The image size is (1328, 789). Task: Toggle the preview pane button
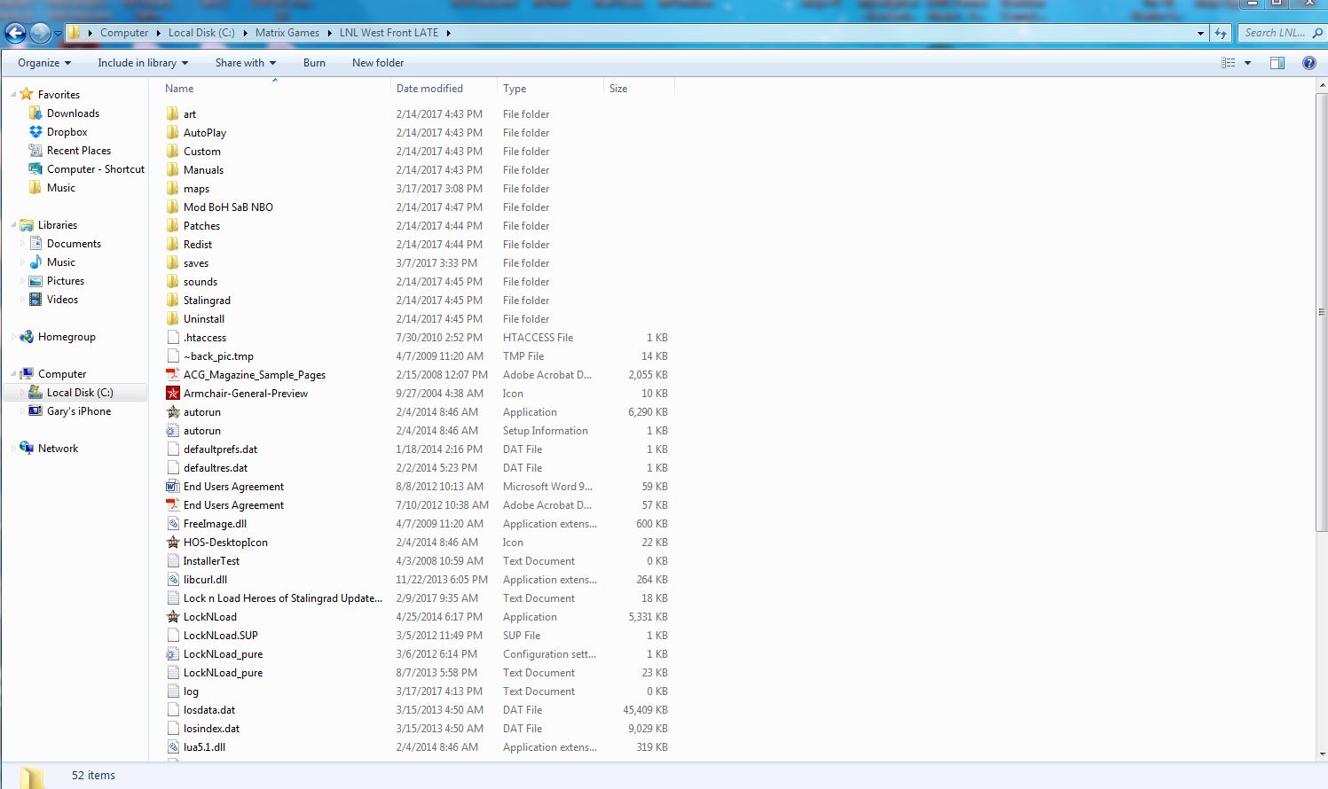coord(1277,63)
